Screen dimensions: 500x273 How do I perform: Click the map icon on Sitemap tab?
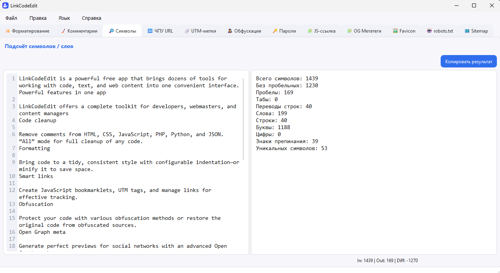click(467, 31)
